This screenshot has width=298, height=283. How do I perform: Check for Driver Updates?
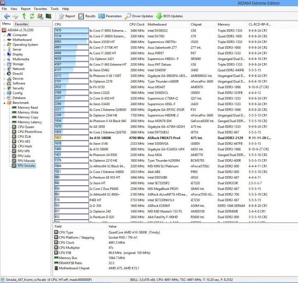click(x=139, y=16)
